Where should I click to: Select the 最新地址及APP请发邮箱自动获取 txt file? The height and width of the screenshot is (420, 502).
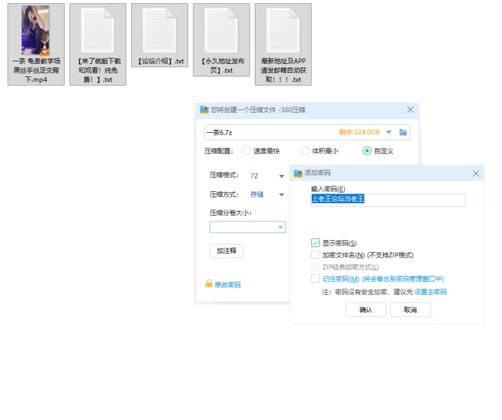click(x=283, y=45)
